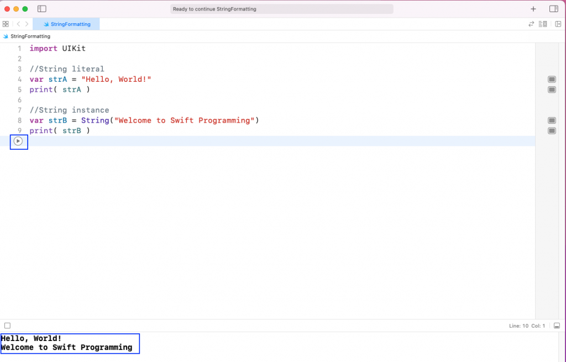Toggle result display beside Hello World declaration
566x362 pixels.
pyautogui.click(x=552, y=79)
